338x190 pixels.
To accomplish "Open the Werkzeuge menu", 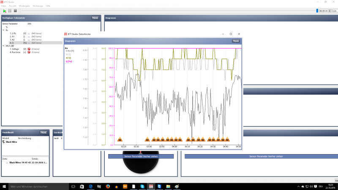I will pos(38,6).
